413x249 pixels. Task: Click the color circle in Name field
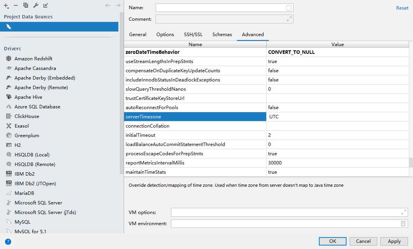[289, 8]
